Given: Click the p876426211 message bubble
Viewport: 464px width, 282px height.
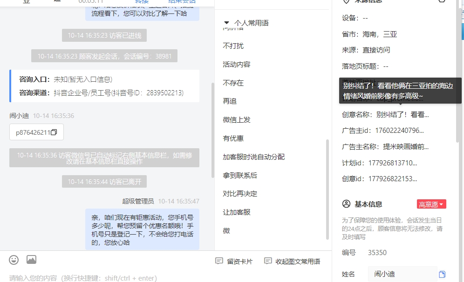Looking at the screenshot, I should click(x=36, y=132).
